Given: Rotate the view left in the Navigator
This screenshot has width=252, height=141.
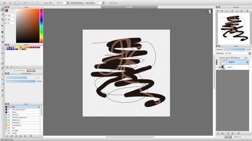Looking at the screenshot, I should [x=232, y=11].
